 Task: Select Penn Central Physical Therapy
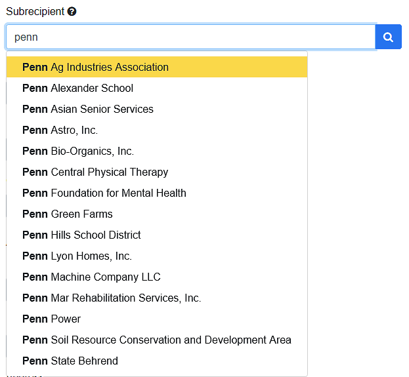click(x=95, y=172)
